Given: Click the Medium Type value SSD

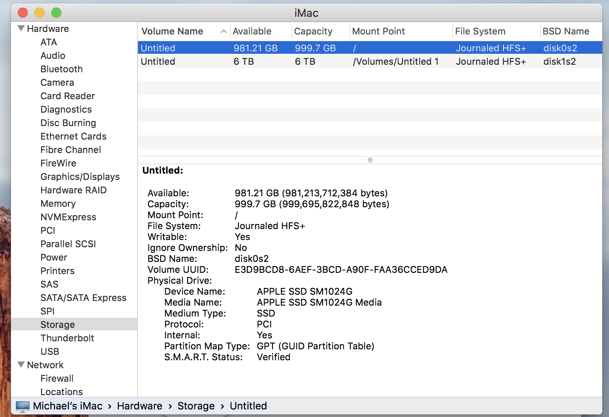Looking at the screenshot, I should point(266,313).
